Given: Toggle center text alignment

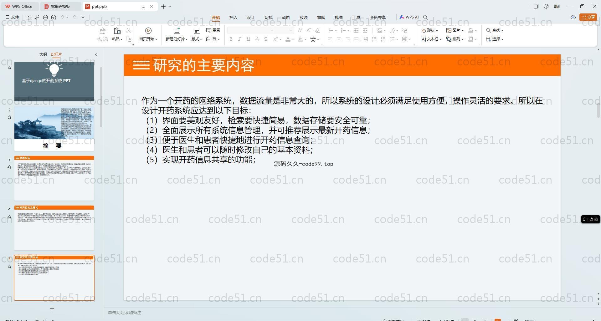Looking at the screenshot, I should tap(339, 39).
